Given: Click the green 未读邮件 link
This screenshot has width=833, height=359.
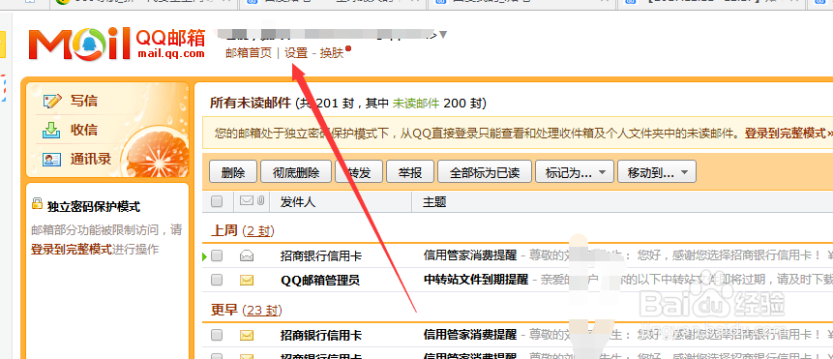Looking at the screenshot, I should 416,103.
